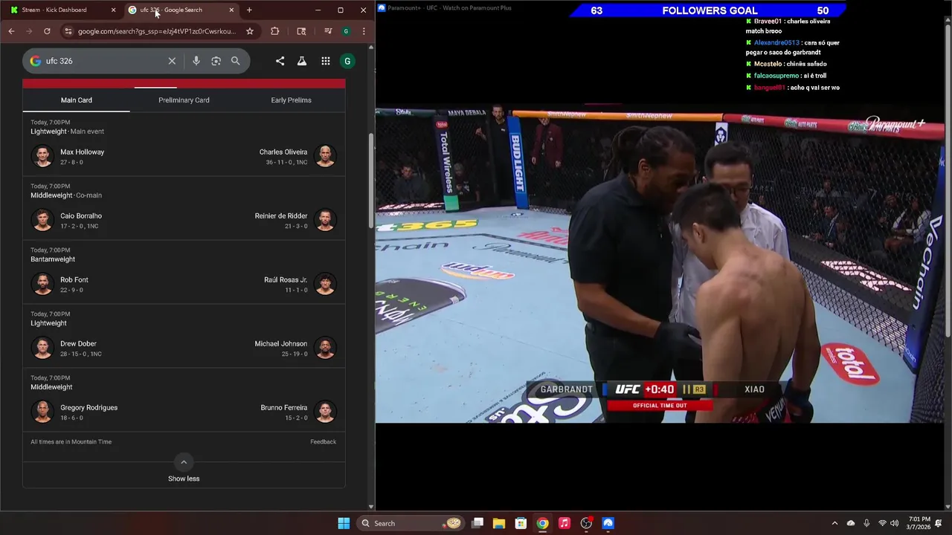
Task: Collapse the card with the Show less arrow
Action: (184, 462)
